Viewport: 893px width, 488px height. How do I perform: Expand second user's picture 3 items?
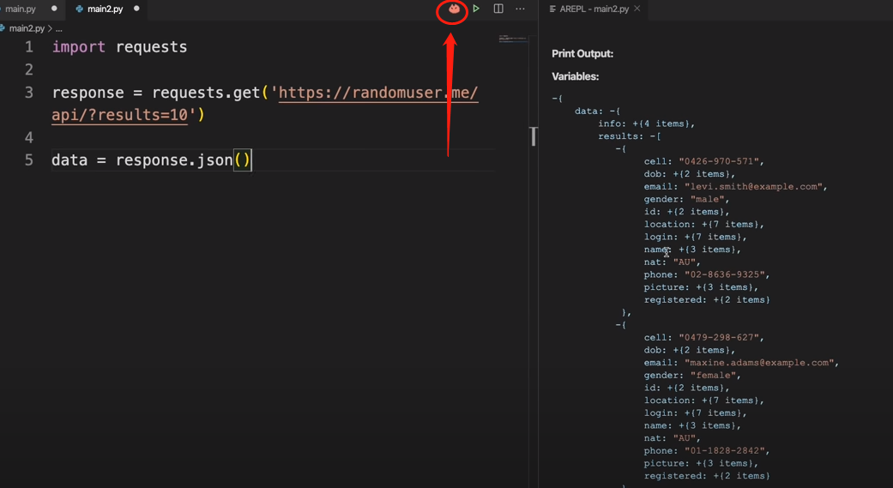click(x=699, y=463)
